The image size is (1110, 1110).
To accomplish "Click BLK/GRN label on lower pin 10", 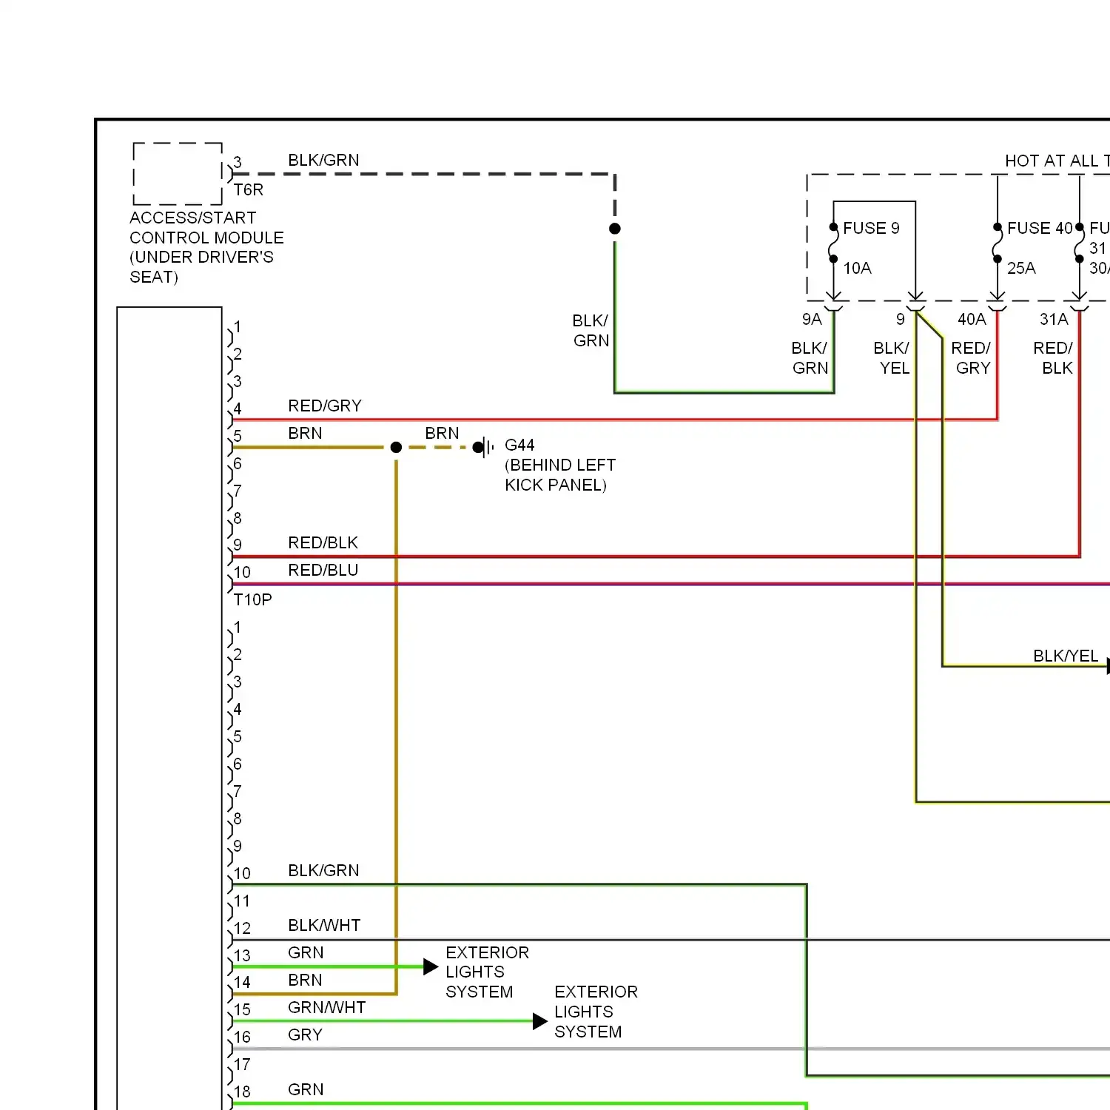I will point(323,870).
